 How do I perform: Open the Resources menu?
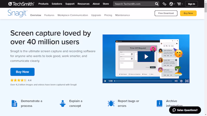pos(83,4)
